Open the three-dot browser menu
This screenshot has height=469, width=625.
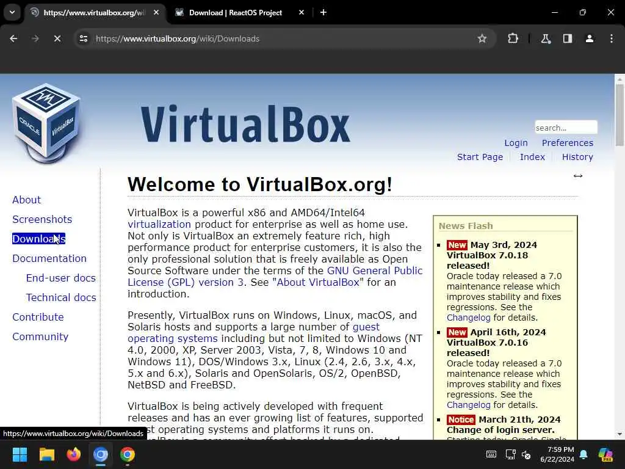coord(612,38)
